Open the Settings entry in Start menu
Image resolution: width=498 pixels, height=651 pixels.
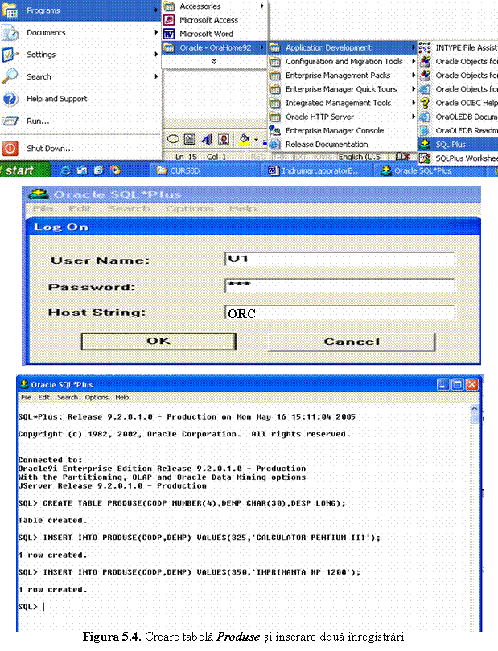pyautogui.click(x=80, y=55)
